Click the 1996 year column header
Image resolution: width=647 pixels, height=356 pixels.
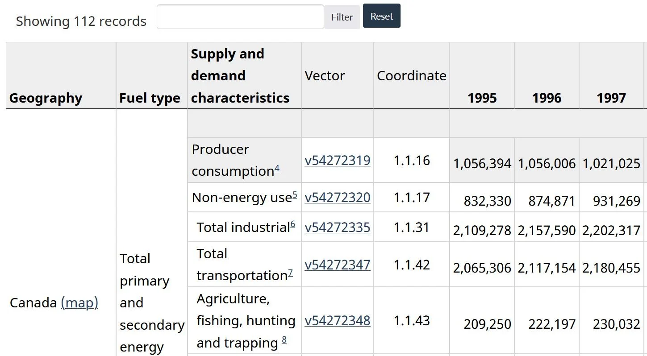547,98
